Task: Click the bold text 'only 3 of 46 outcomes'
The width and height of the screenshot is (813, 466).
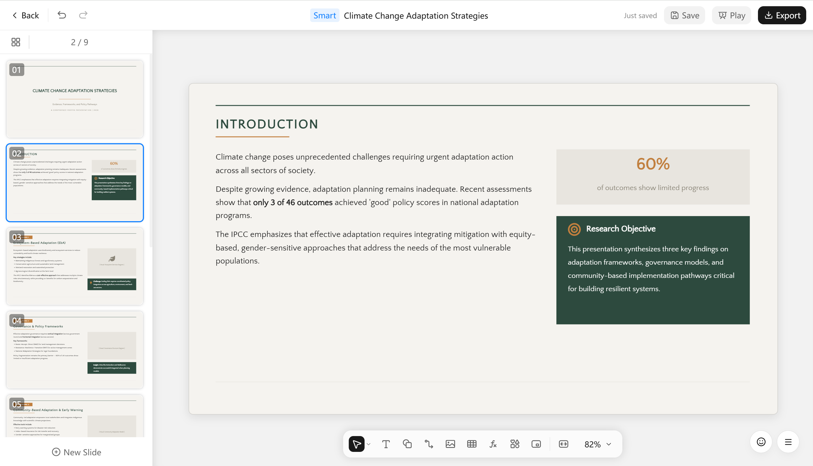Action: click(293, 202)
